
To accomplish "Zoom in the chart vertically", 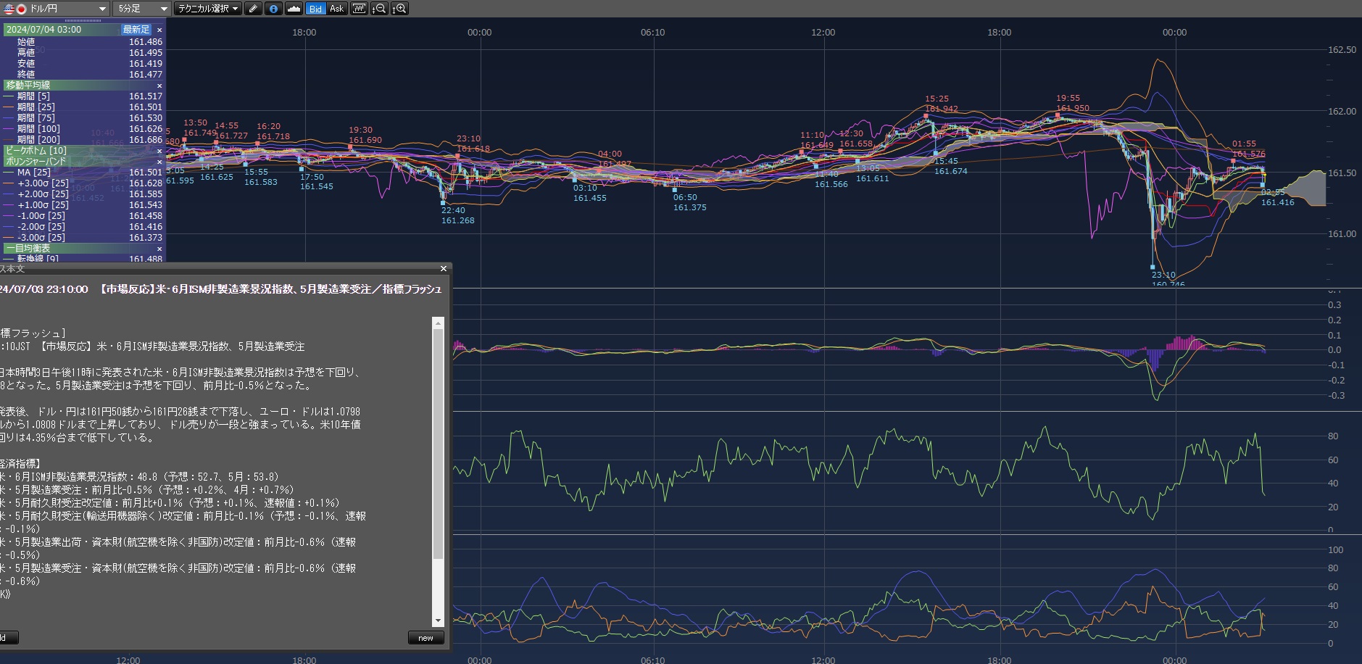I will coord(399,9).
